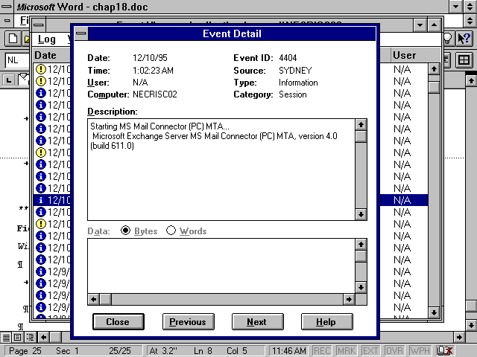Click the Data horizontal scrollbar thumb

(x=105, y=299)
